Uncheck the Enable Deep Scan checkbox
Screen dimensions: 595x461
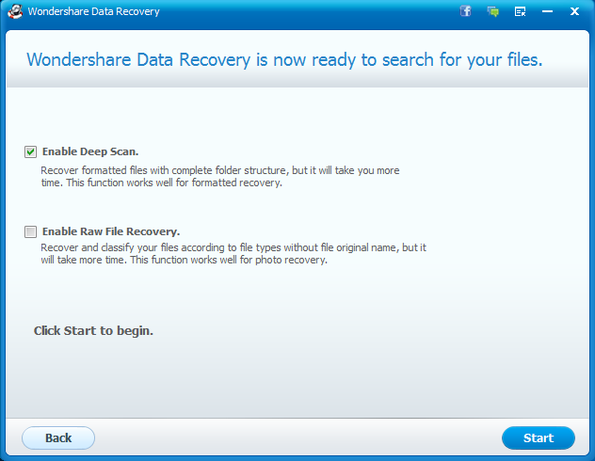pos(31,151)
